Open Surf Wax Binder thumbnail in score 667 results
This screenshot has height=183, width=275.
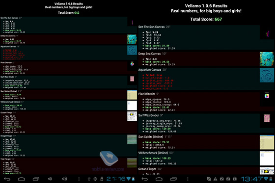pos(267,118)
